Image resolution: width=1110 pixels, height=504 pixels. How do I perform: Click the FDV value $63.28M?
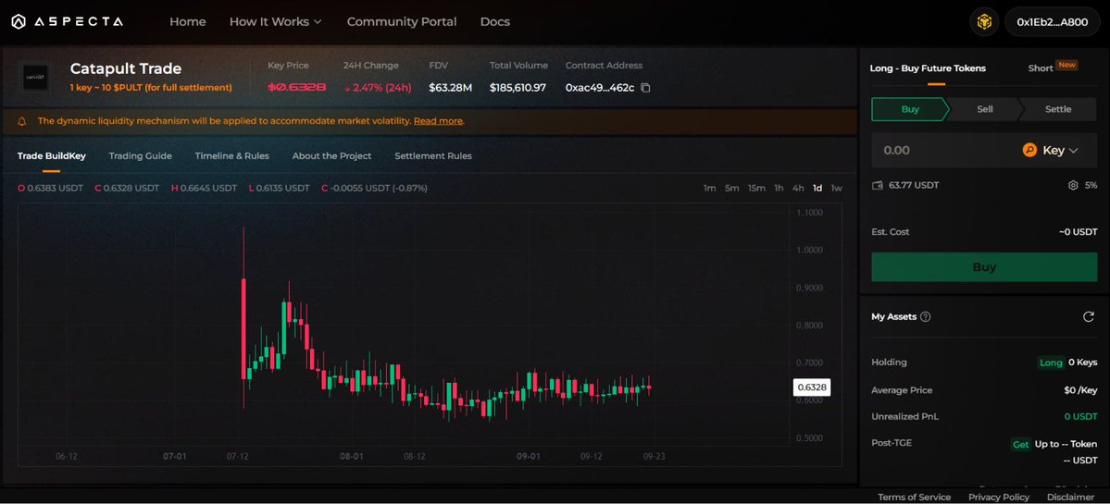point(450,88)
